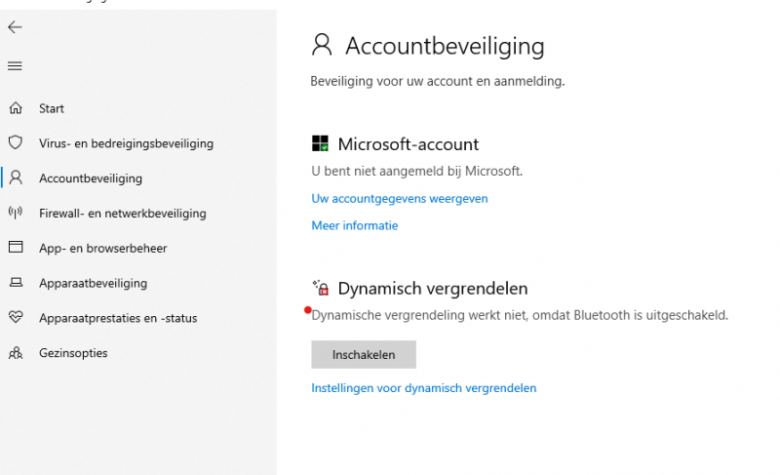Open Virus- en bedreigingsbeveiliging section

126,143
